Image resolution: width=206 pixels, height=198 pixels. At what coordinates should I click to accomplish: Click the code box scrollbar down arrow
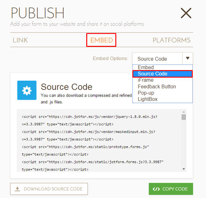pos(184,169)
